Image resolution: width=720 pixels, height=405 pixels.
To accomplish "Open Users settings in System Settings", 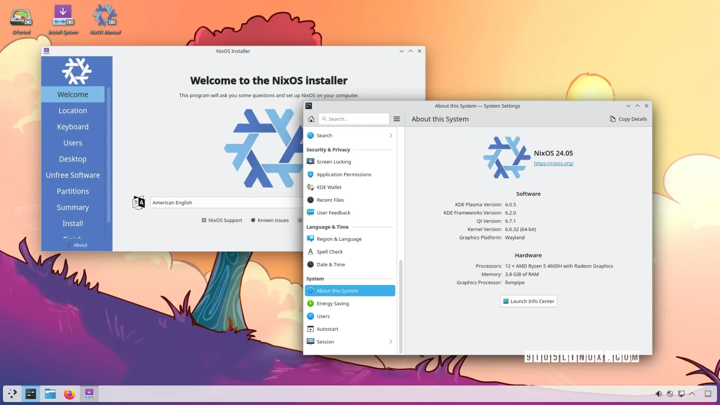I will click(x=350, y=316).
